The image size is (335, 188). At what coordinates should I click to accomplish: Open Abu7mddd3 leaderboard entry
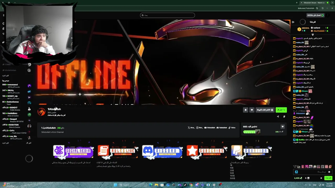click(x=320, y=31)
